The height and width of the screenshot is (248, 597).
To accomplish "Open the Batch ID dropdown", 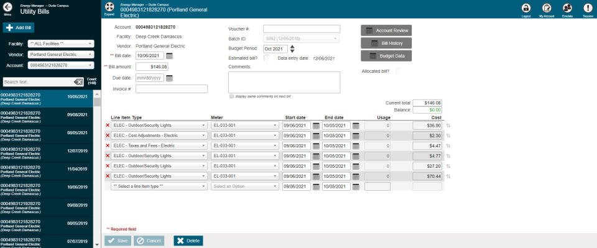I will tap(301, 39).
